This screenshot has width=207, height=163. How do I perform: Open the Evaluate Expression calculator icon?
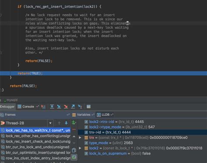[x=89, y=107]
